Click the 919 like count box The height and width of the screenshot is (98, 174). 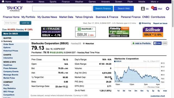[x=165, y=43]
